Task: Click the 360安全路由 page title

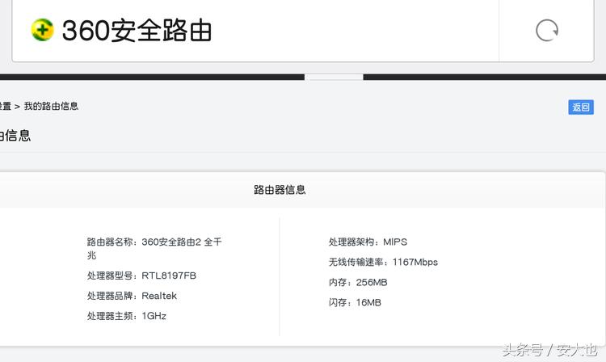Action: pyautogui.click(x=137, y=31)
